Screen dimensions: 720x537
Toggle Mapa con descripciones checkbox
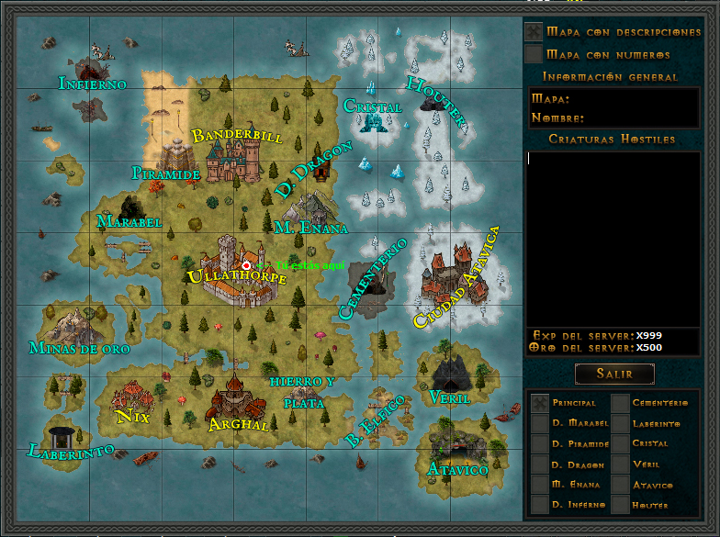(x=534, y=31)
